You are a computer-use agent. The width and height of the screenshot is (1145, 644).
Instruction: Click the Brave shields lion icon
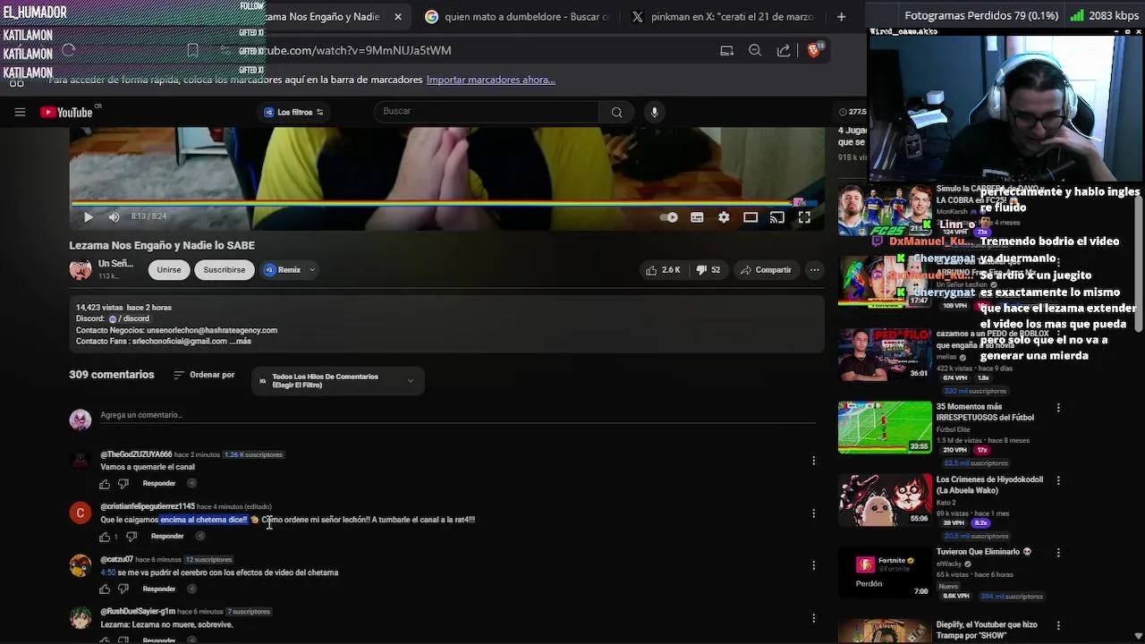point(813,50)
